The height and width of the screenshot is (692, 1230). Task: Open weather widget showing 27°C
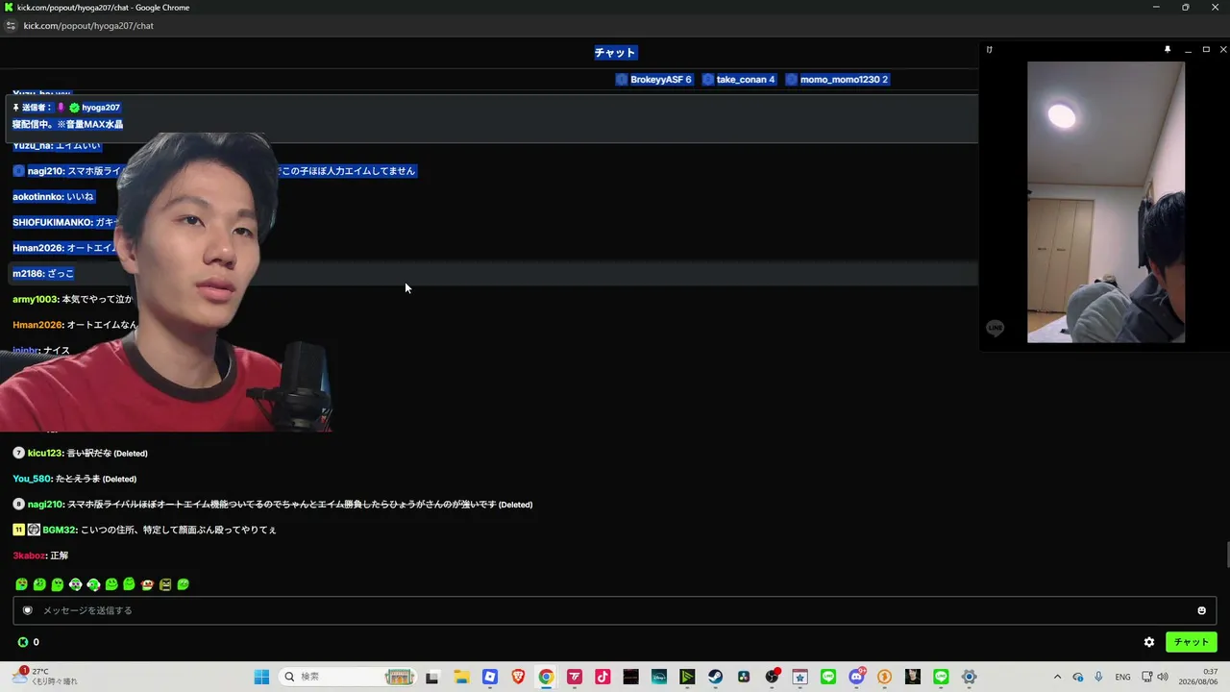point(44,677)
